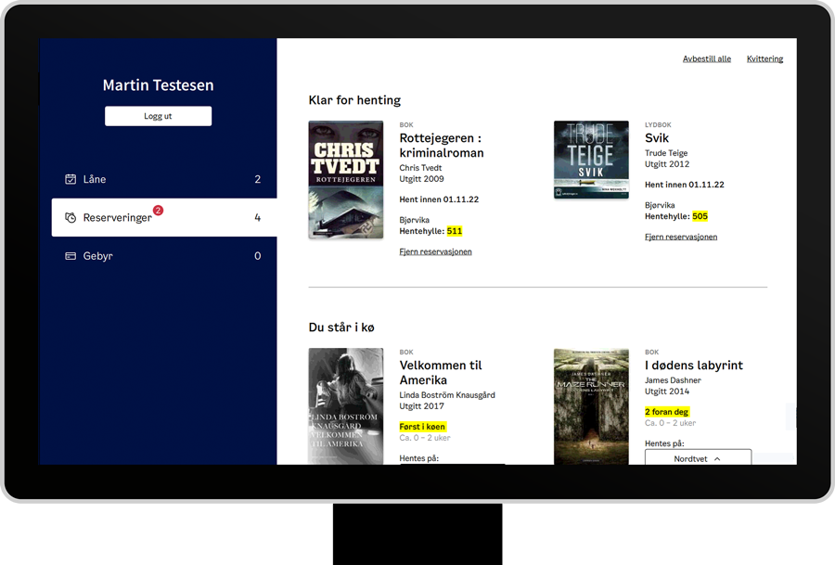This screenshot has width=835, height=565.
Task: Click the Avbestill alle link
Action: [706, 58]
